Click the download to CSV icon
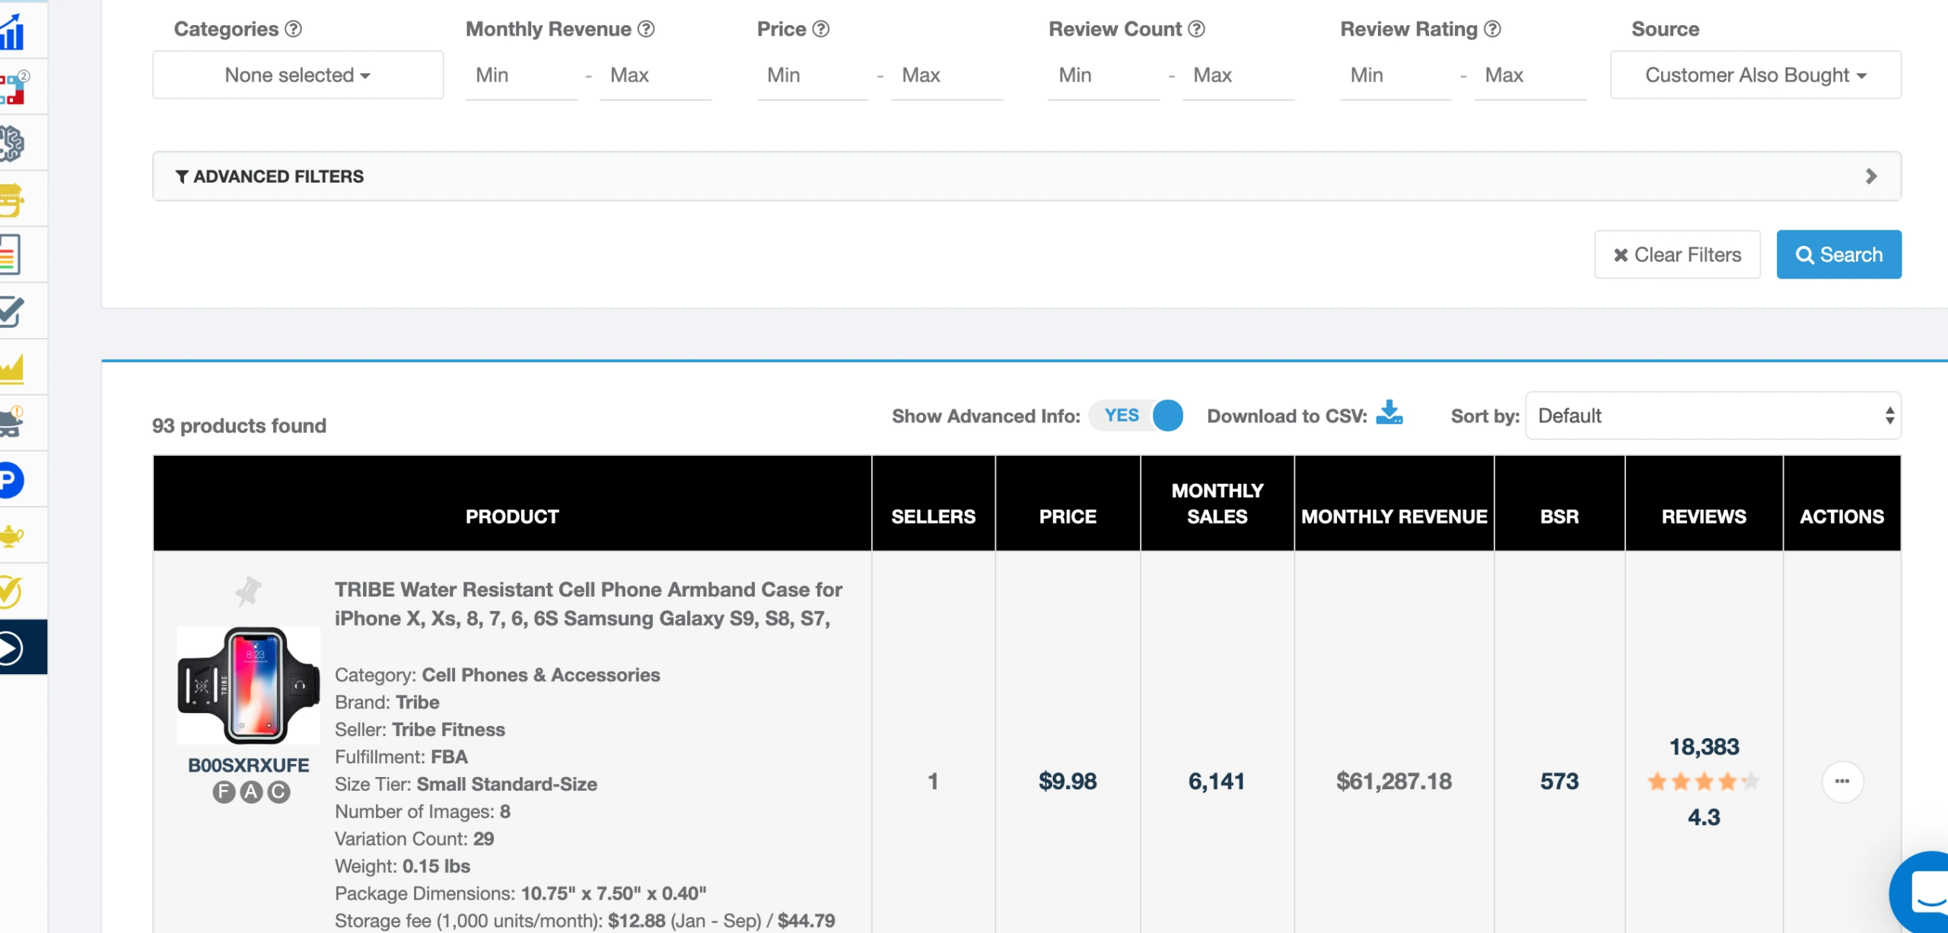 click(1389, 413)
